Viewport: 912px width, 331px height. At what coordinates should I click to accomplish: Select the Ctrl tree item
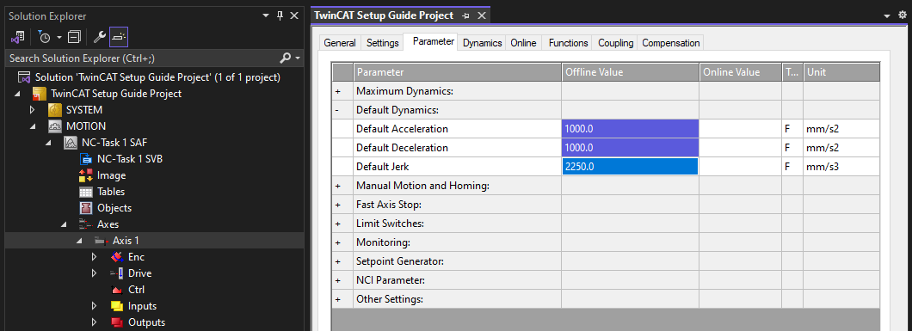click(136, 289)
